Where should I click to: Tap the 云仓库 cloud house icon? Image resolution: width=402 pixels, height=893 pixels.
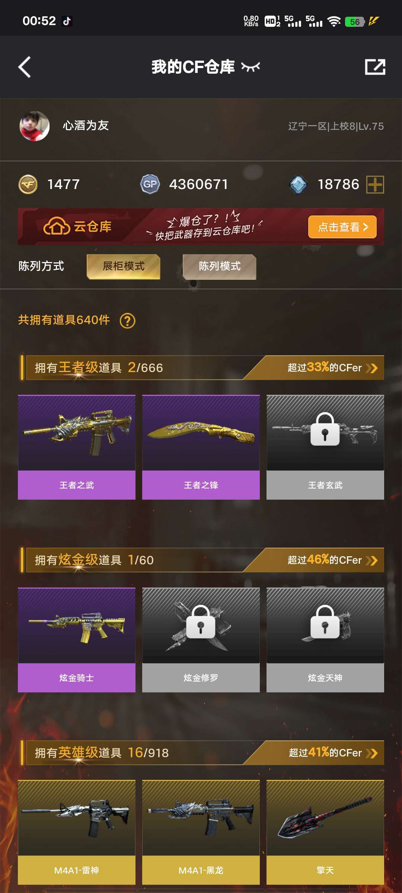coord(57,226)
